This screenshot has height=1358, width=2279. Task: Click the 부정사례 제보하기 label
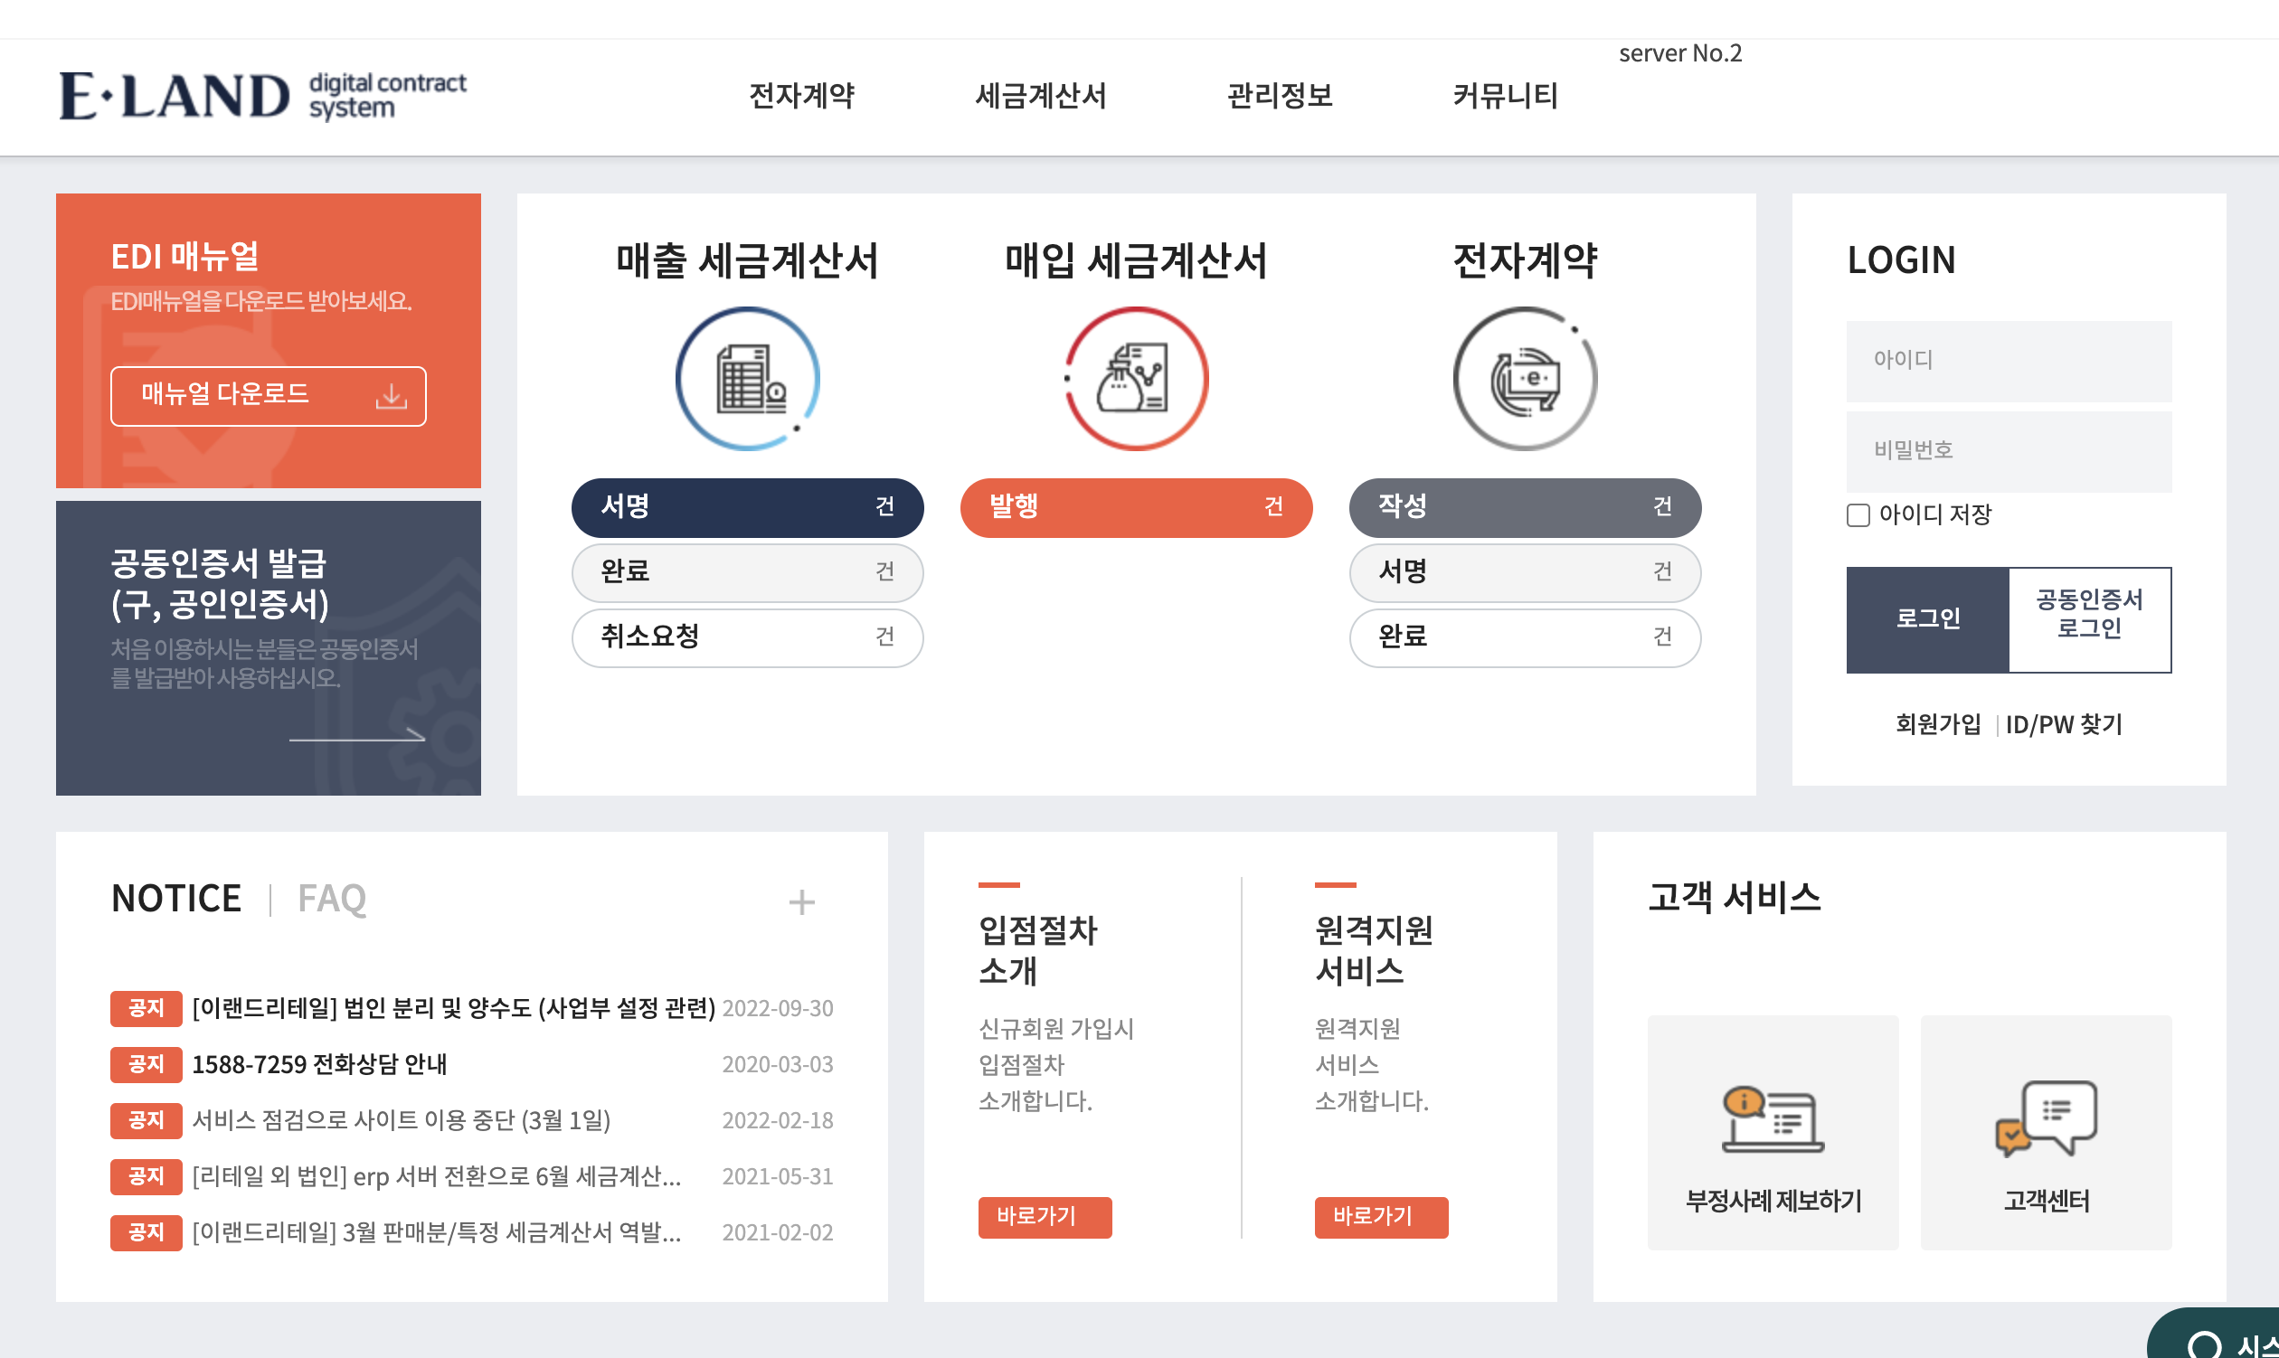click(1773, 1202)
